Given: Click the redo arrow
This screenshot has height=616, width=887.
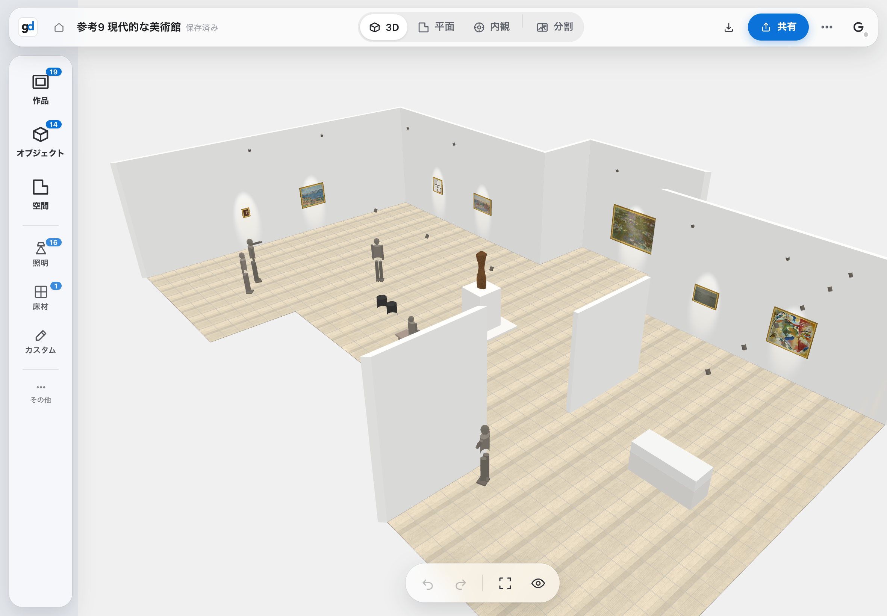Looking at the screenshot, I should pos(460,584).
